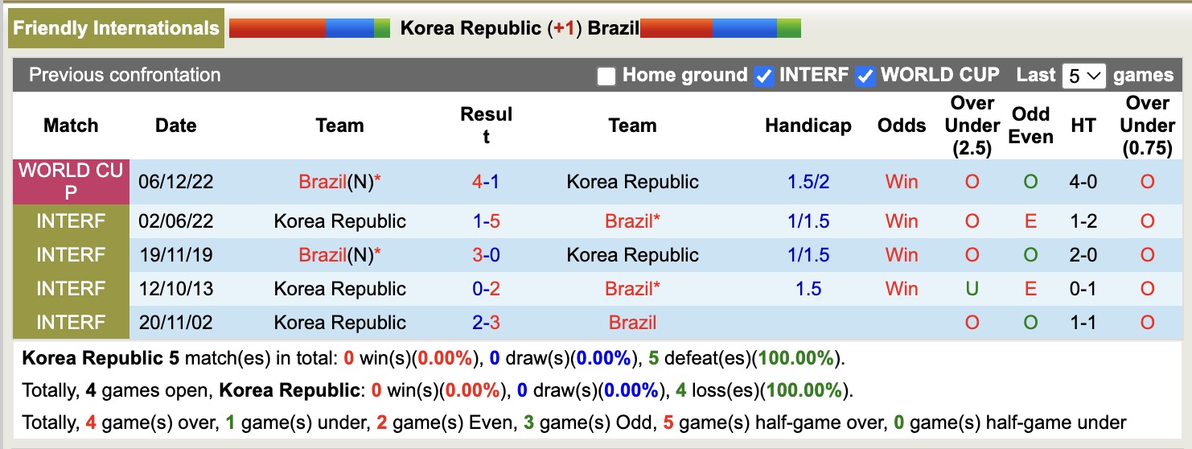Open Brazil team link in 19/11/19 match

pos(322,255)
